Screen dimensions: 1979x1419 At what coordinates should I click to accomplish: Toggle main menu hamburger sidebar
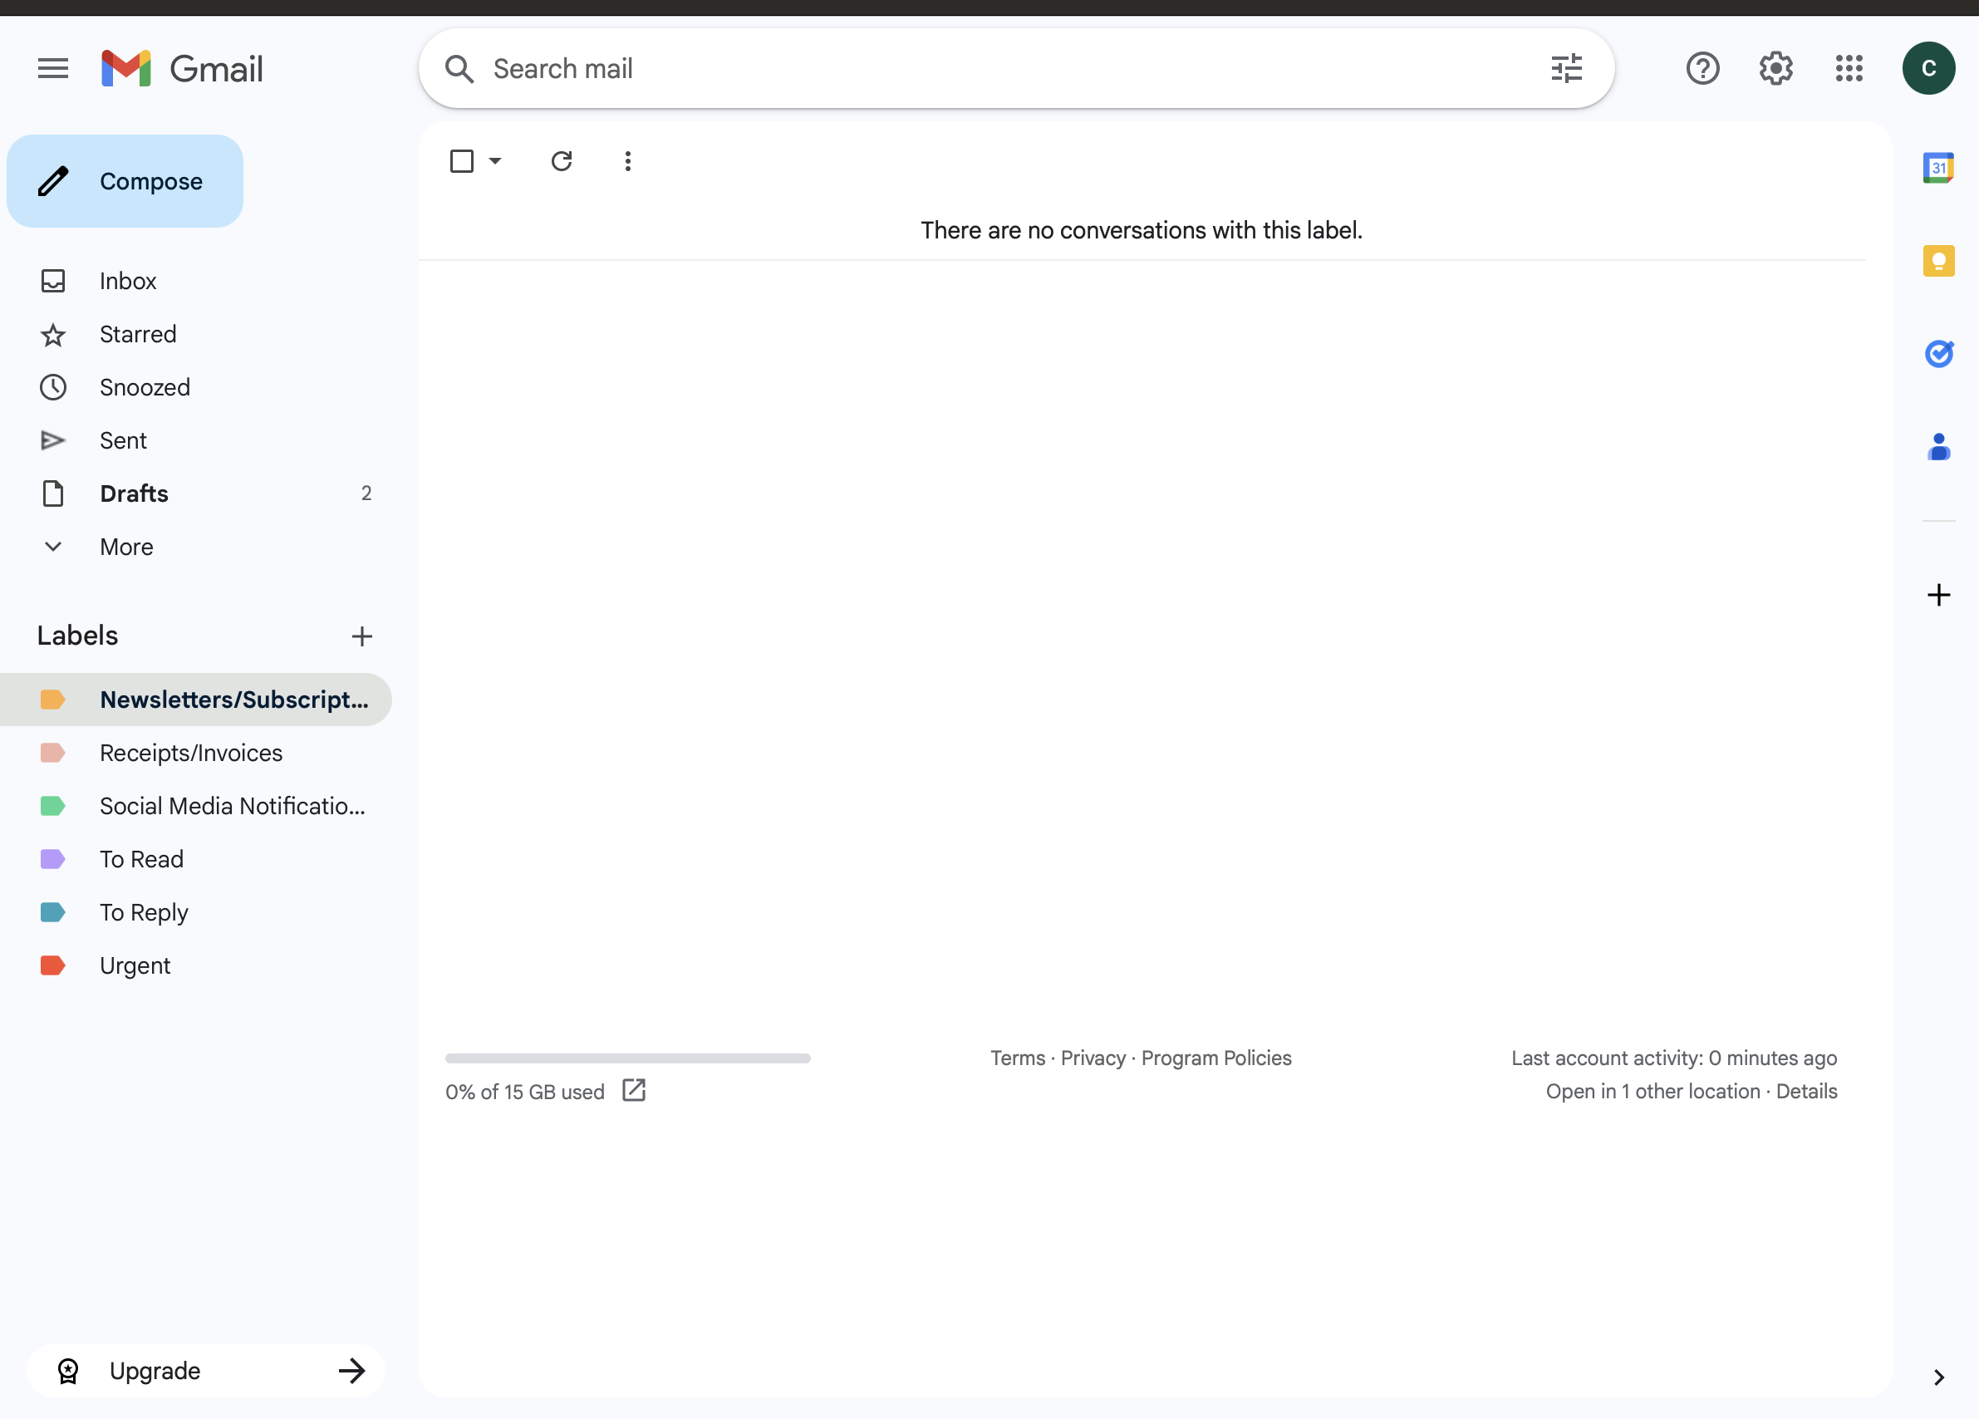click(53, 68)
